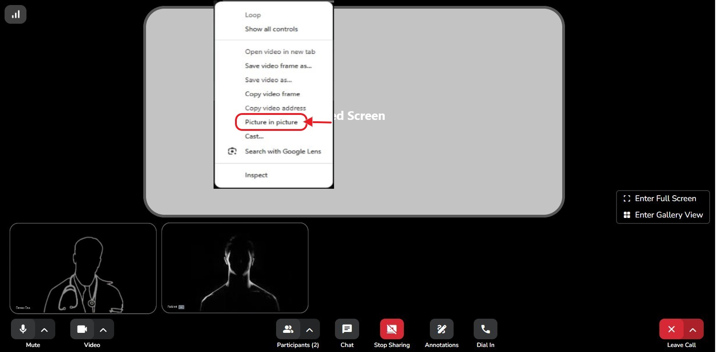Open the Chat panel

(347, 329)
